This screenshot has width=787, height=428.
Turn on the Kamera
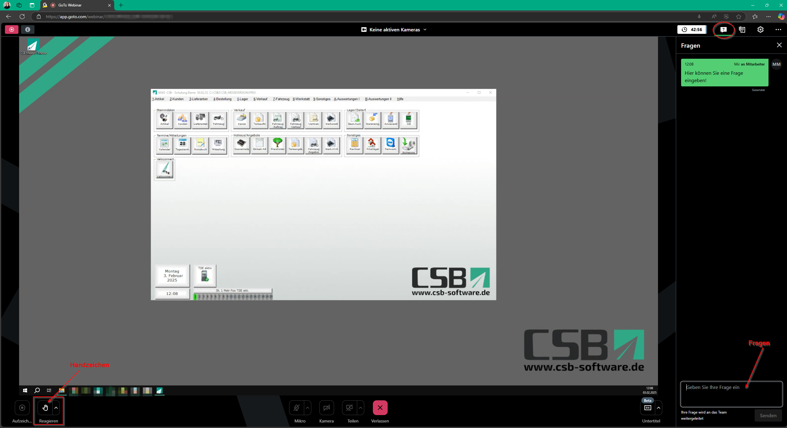click(327, 408)
